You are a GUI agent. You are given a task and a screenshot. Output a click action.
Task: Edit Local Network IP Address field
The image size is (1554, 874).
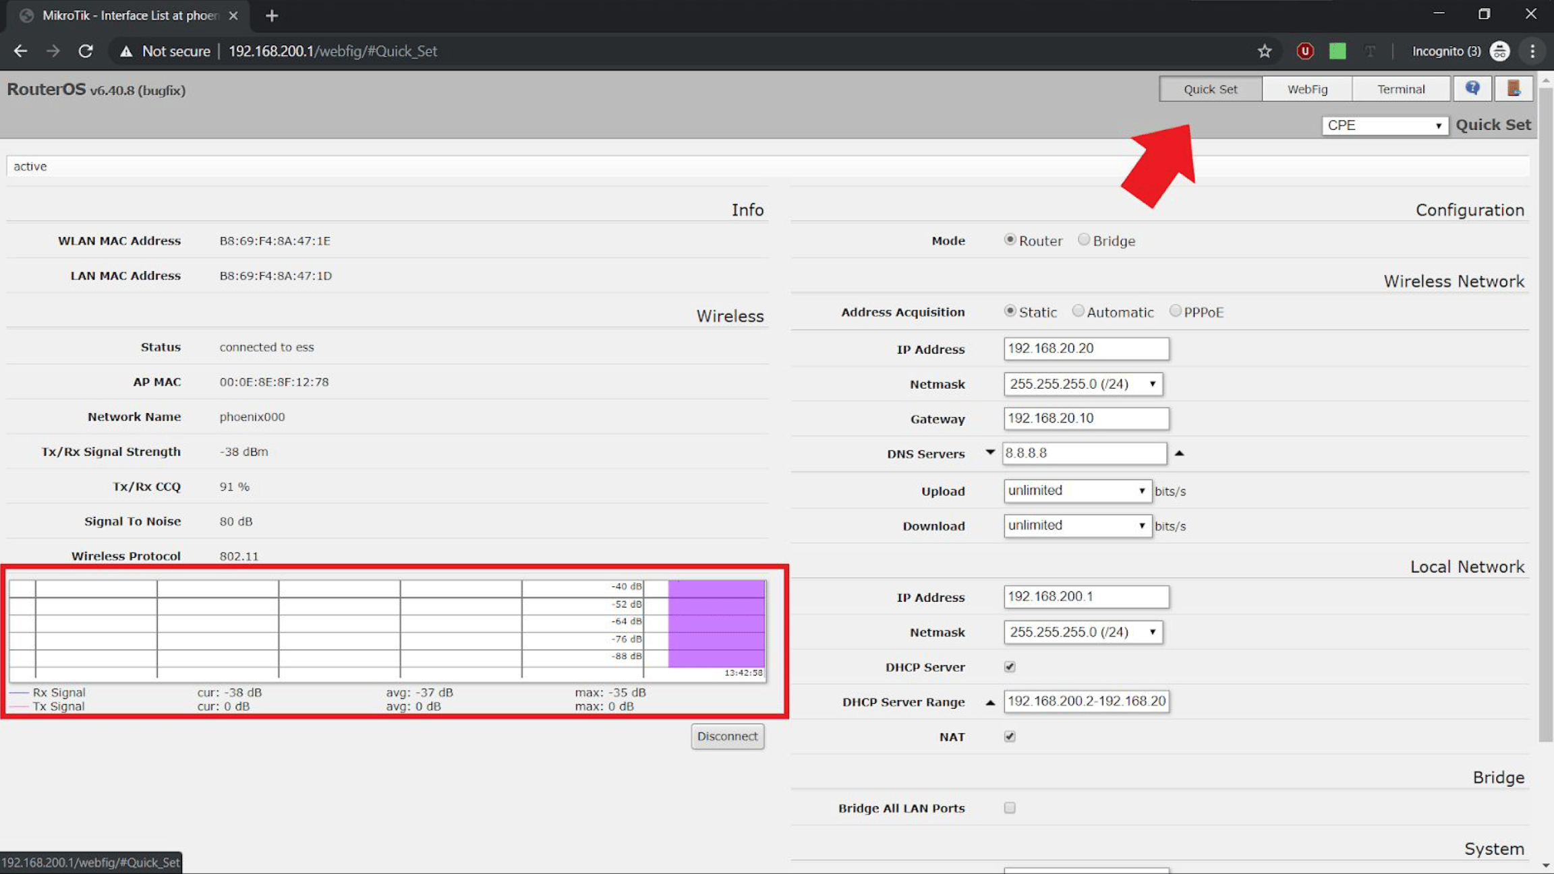tap(1086, 597)
